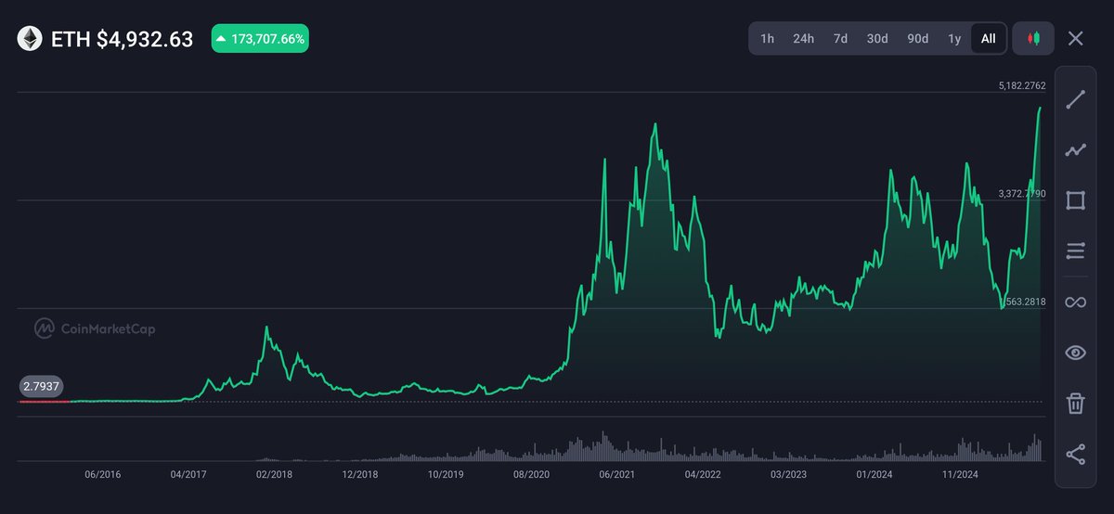Click the 08/2020 date label
The width and height of the screenshot is (1114, 514).
click(532, 474)
